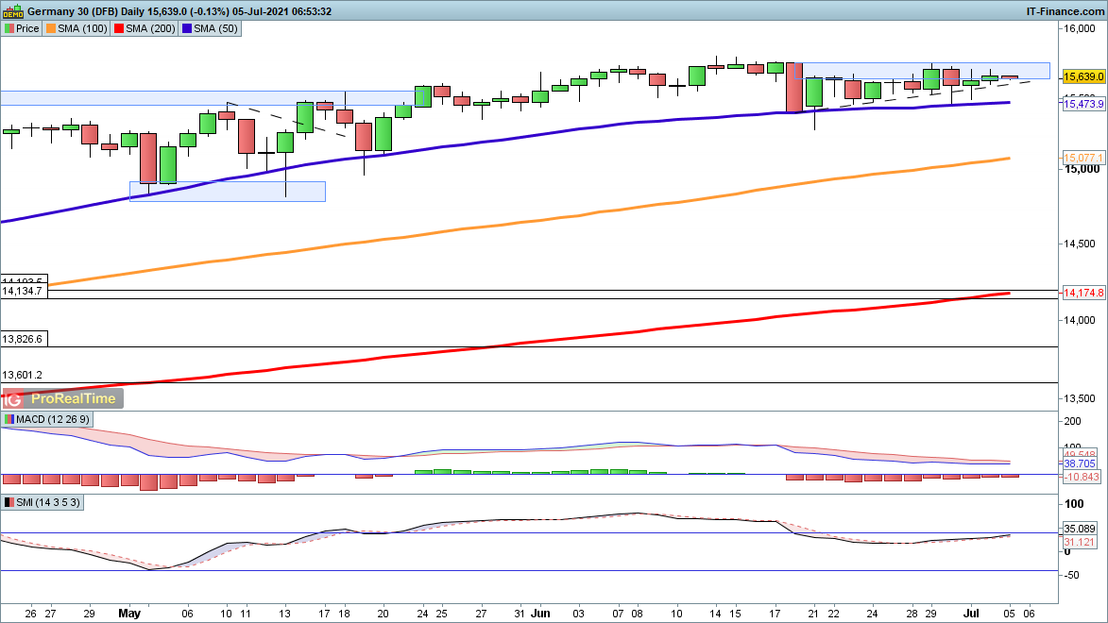The height and width of the screenshot is (623, 1108).
Task: Click the MACD indicator color icon
Action: (x=9, y=419)
